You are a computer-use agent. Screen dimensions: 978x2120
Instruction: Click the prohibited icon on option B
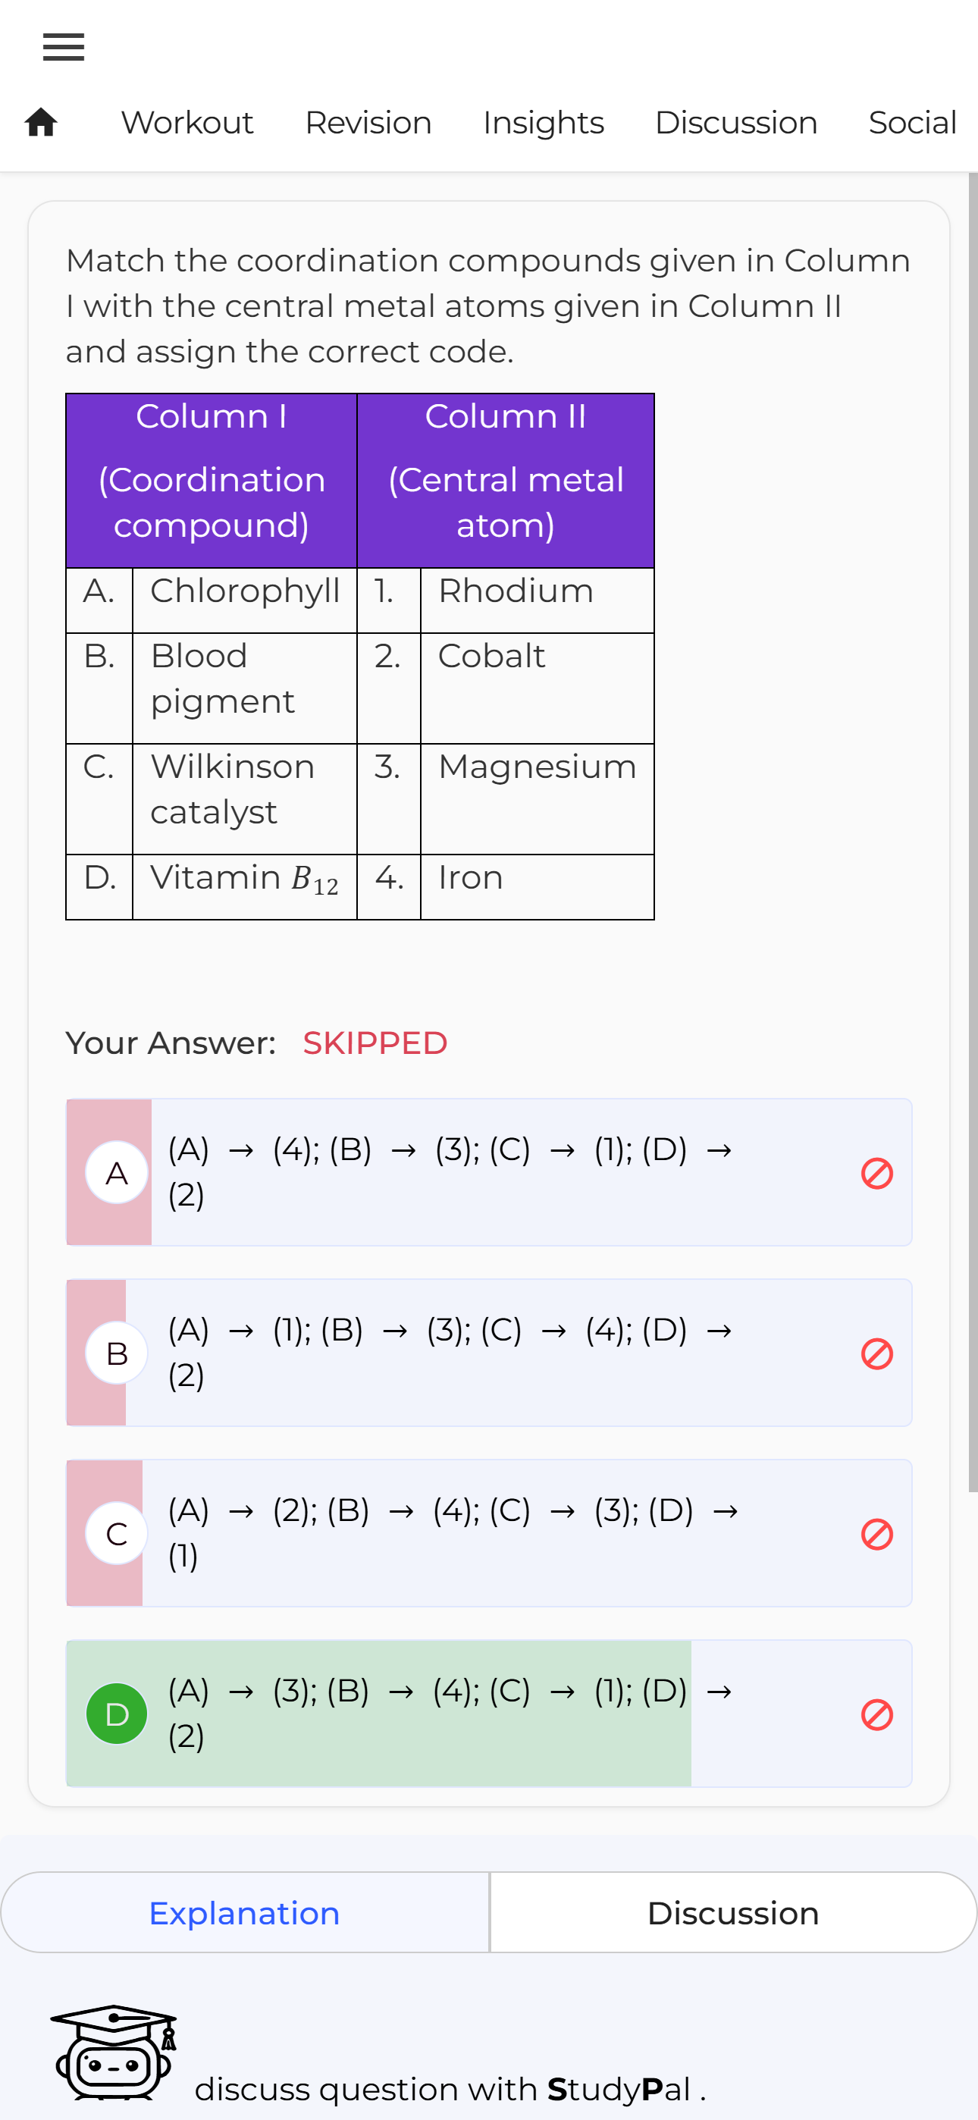point(876,1353)
